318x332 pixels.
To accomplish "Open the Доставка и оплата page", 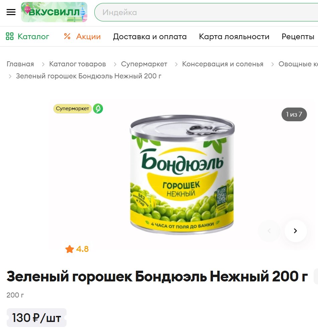I will [x=150, y=37].
